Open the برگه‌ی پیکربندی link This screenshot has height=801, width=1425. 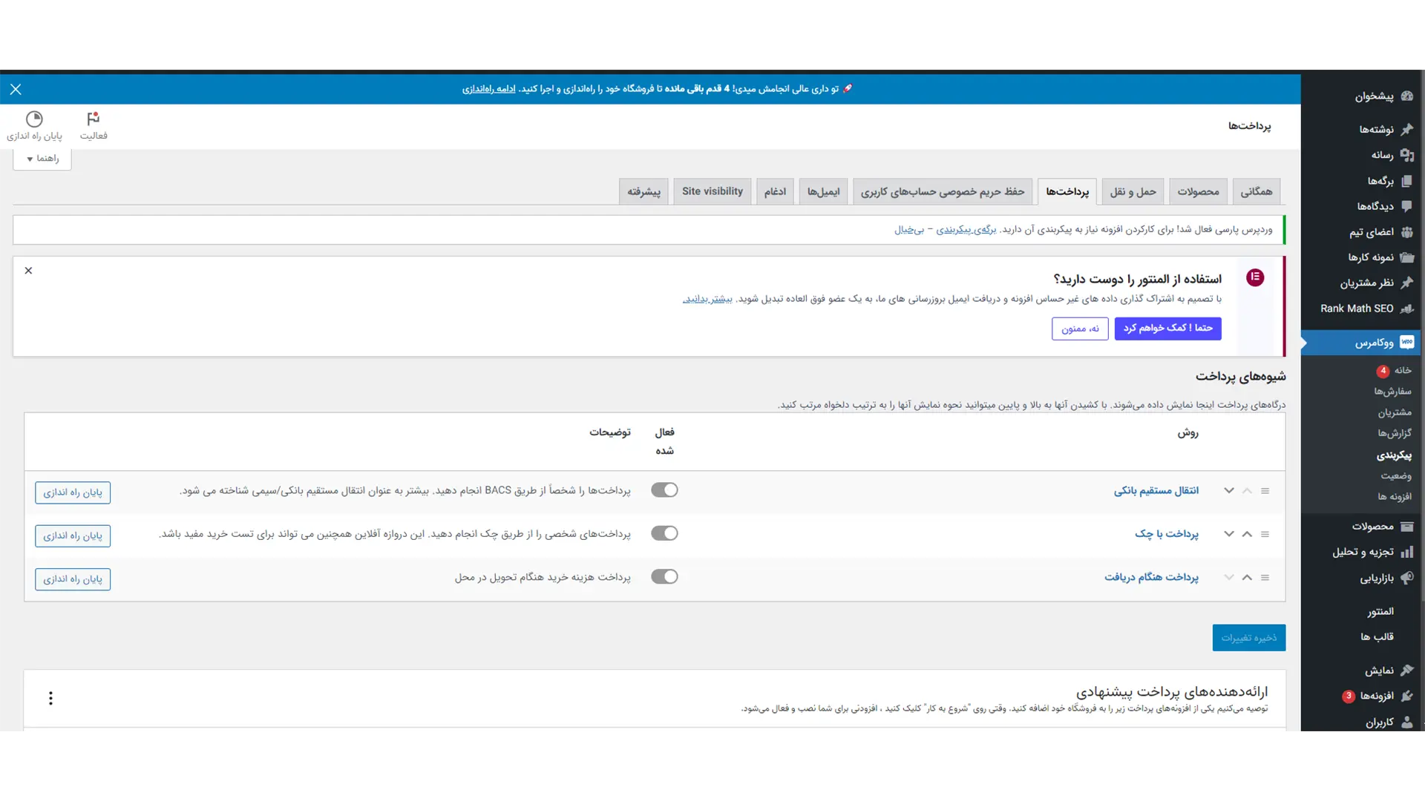tap(966, 230)
